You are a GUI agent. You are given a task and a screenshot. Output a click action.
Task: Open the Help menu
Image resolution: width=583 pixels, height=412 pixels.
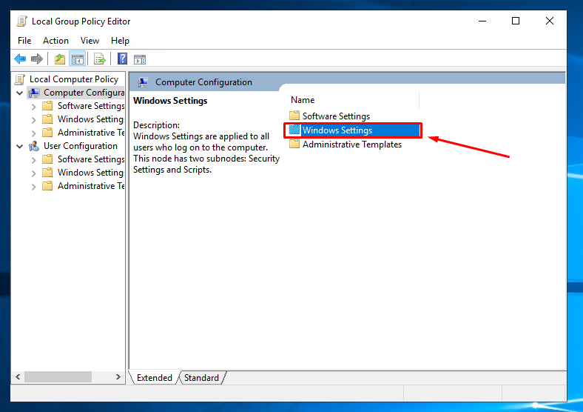120,41
